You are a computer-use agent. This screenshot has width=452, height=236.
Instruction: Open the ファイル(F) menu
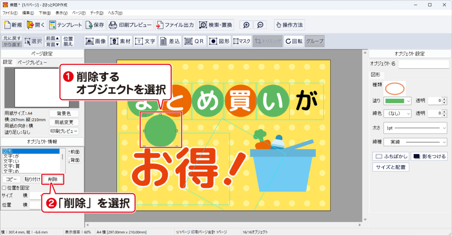10,13
